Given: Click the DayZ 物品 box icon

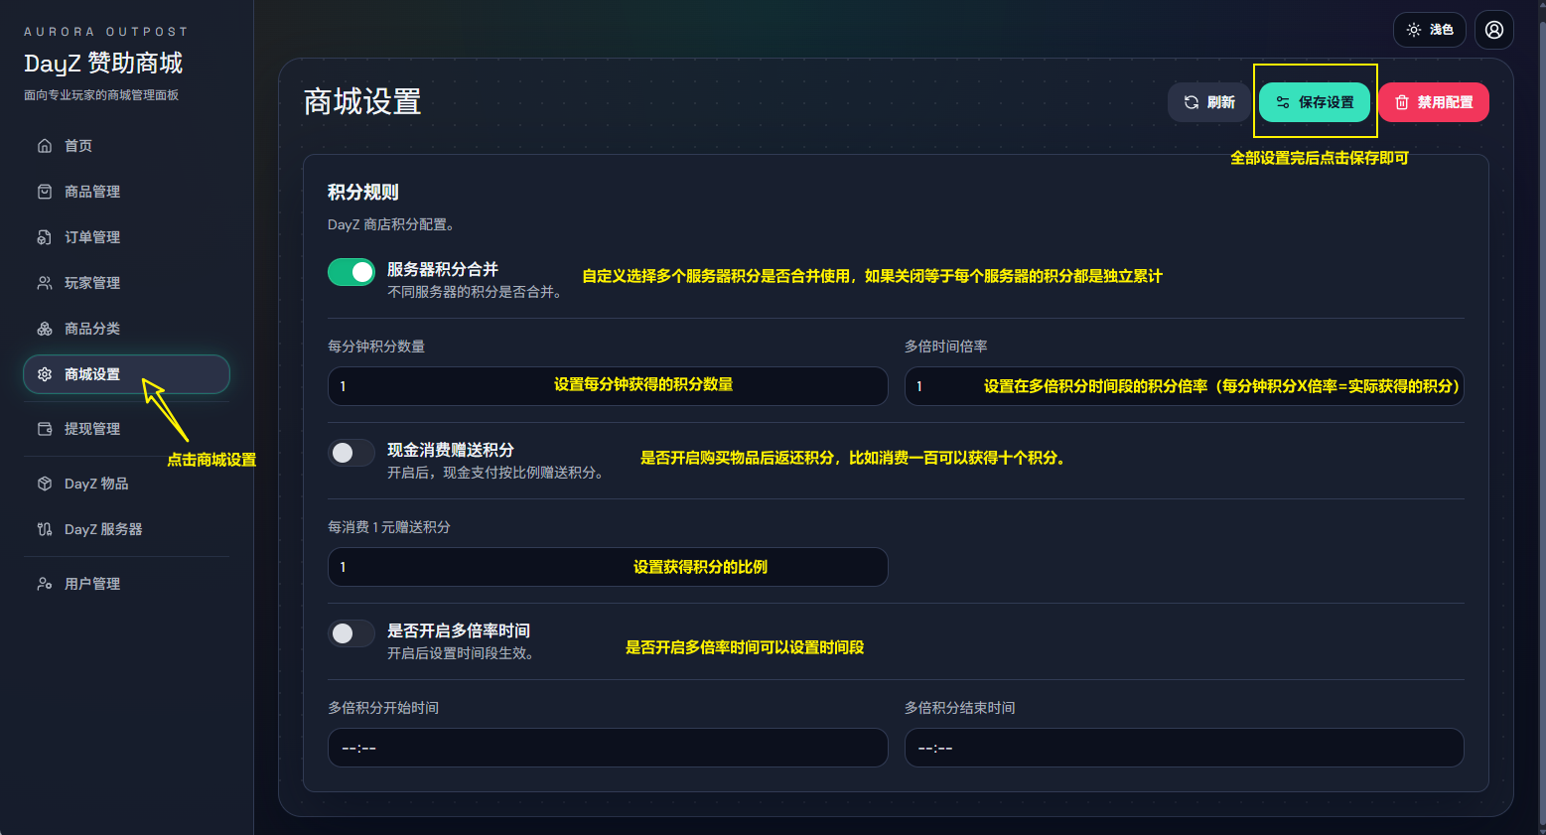Looking at the screenshot, I should [x=45, y=484].
